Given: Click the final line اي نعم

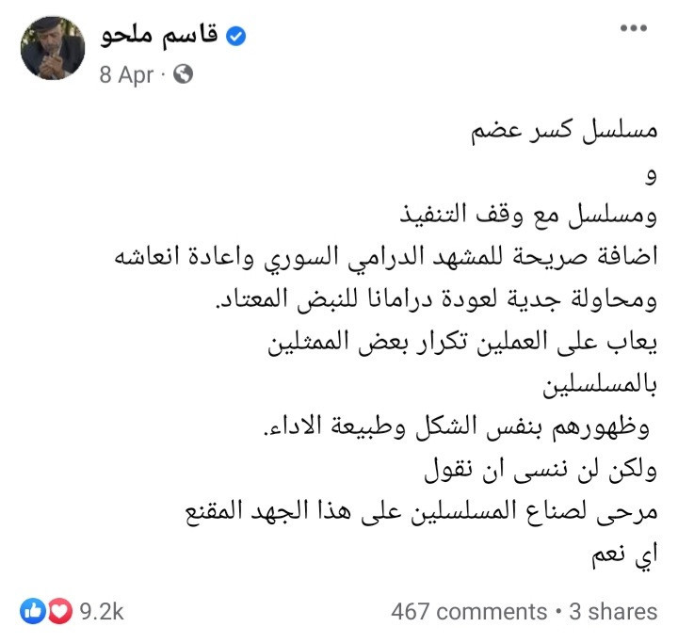Looking at the screenshot, I should [625, 555].
